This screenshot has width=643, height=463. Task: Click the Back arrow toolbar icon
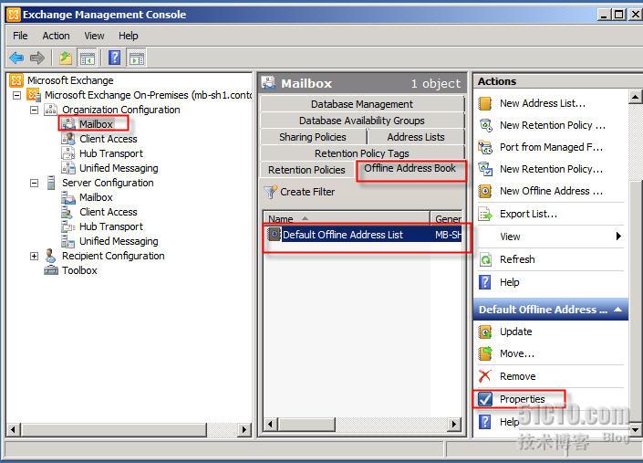(16, 58)
